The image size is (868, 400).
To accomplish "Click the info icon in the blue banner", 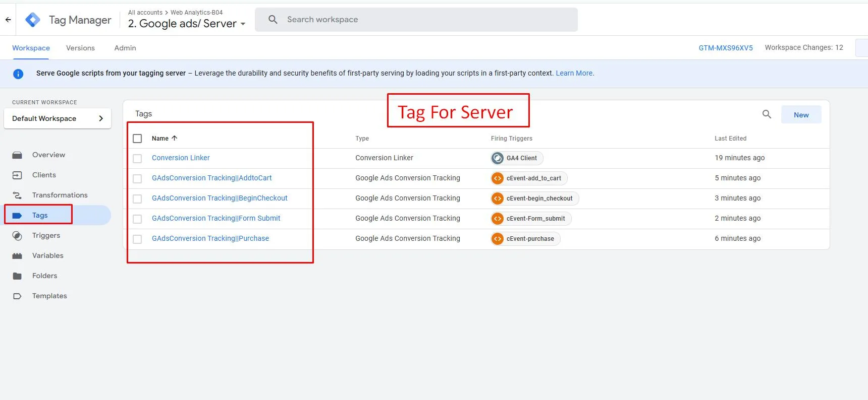I will [18, 74].
